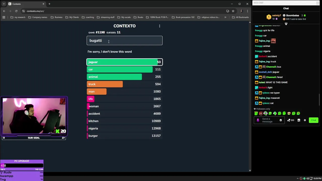
Task: Open the 'Company names' bookmark folder
Action: tap(38, 17)
